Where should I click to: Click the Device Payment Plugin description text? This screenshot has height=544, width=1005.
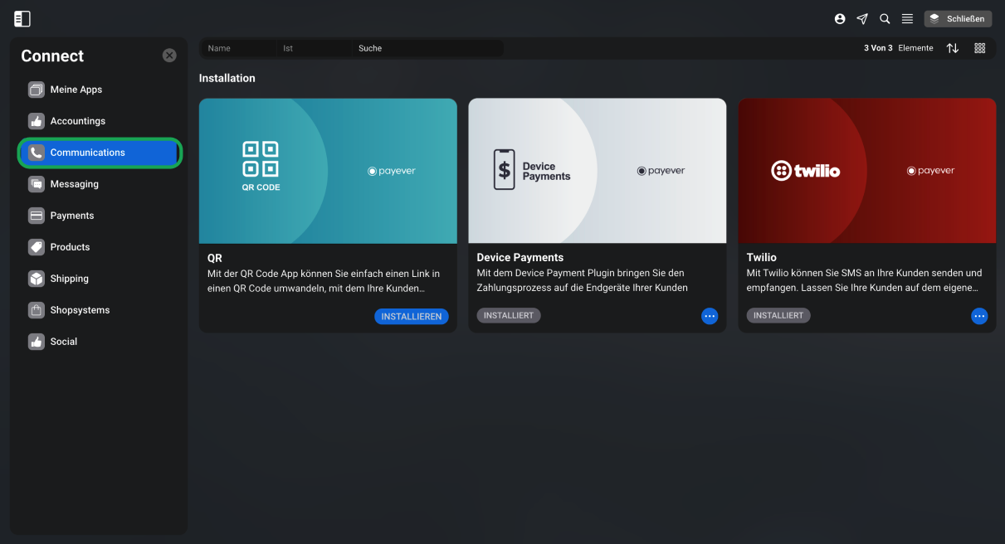click(x=583, y=281)
